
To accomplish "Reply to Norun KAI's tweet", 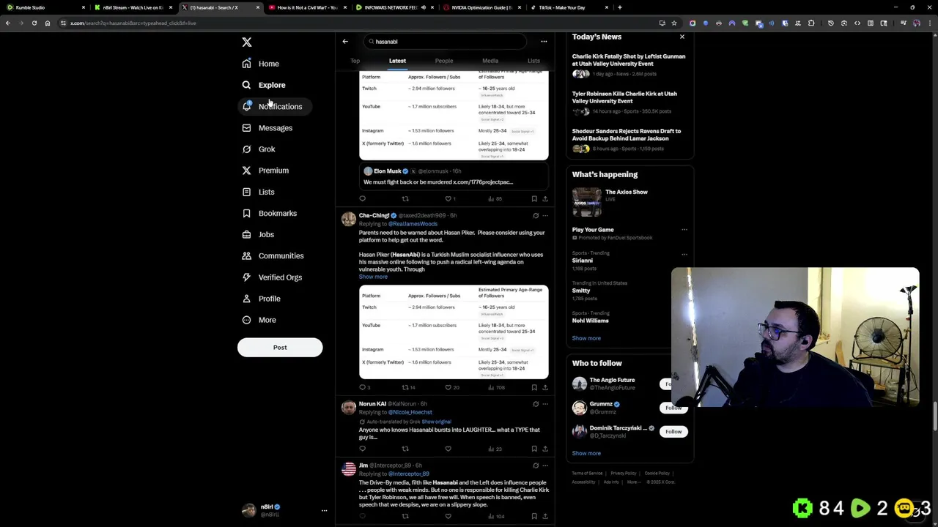I will (362, 449).
